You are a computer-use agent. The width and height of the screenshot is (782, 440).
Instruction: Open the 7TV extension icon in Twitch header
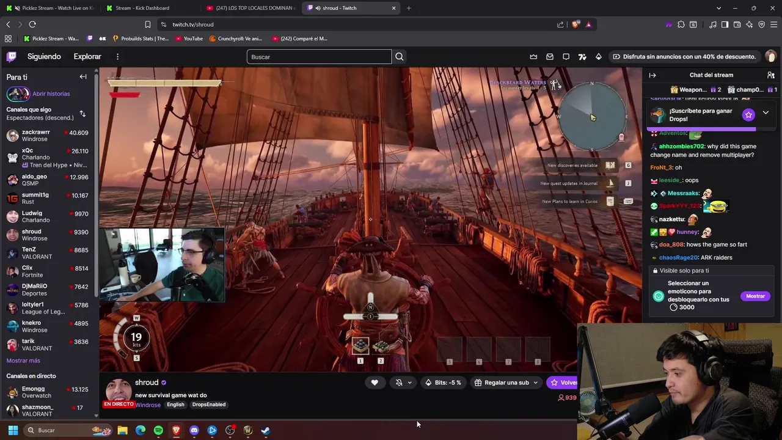(x=582, y=57)
